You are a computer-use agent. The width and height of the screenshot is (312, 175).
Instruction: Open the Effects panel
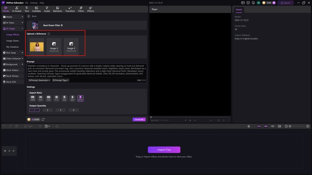[91, 9]
